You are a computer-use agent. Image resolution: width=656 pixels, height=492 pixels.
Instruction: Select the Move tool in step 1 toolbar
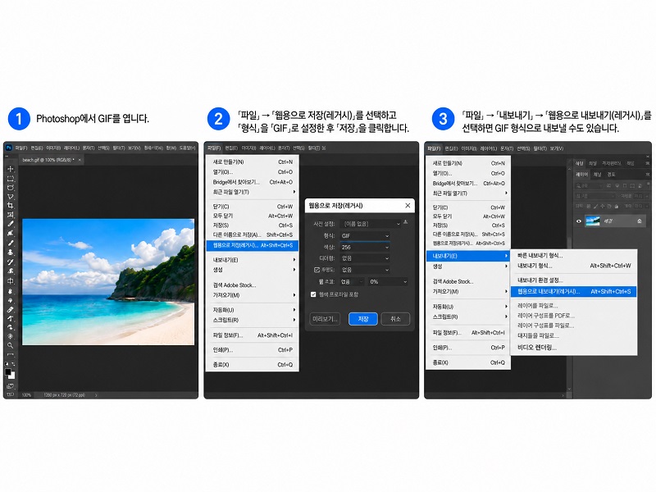point(11,169)
